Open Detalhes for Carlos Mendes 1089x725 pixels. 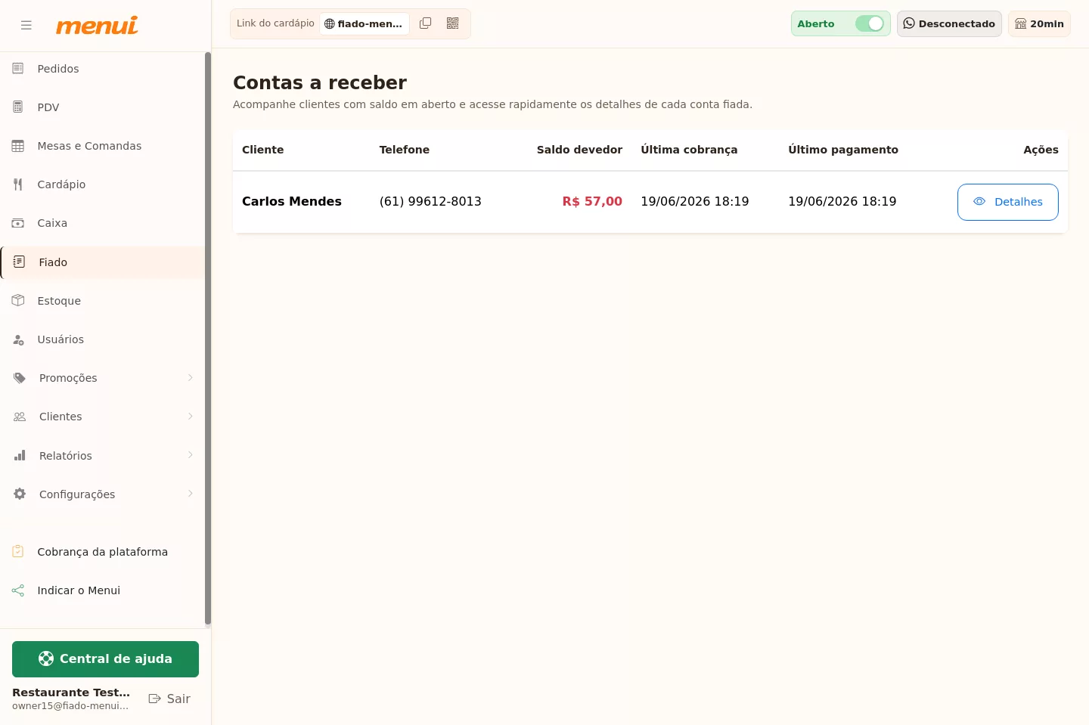[1007, 202]
